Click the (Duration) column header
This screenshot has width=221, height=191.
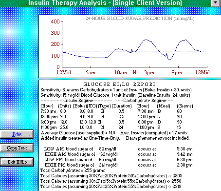(x=122, y=106)
